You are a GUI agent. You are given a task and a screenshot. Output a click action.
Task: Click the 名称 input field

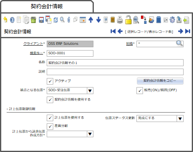(x=115, y=63)
